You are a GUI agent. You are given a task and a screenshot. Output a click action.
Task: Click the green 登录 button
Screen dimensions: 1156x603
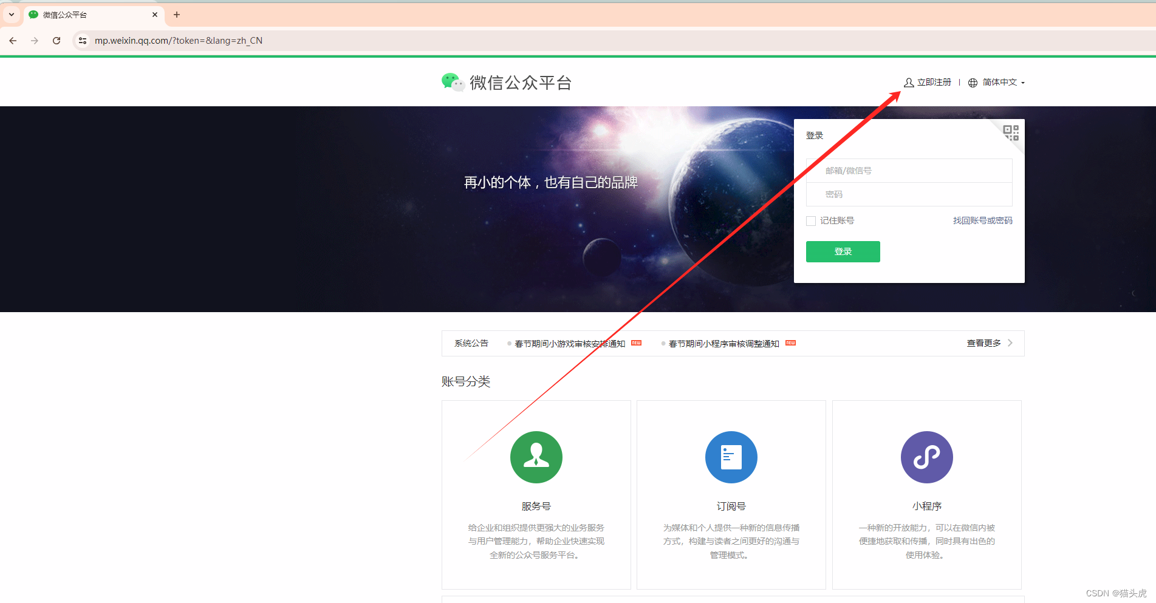tap(843, 251)
